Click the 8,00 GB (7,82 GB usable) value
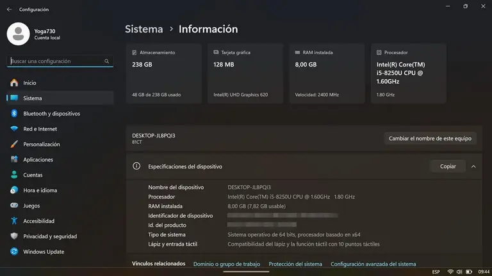492x276 pixels. pyautogui.click(x=257, y=206)
